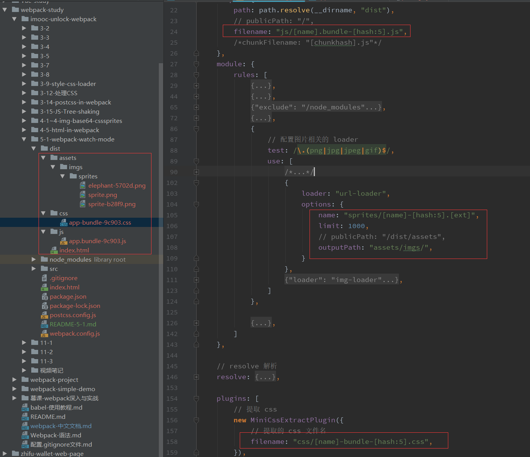Collapse the webpack-study root folder
Viewport: 530px width, 457px height.
(5, 10)
